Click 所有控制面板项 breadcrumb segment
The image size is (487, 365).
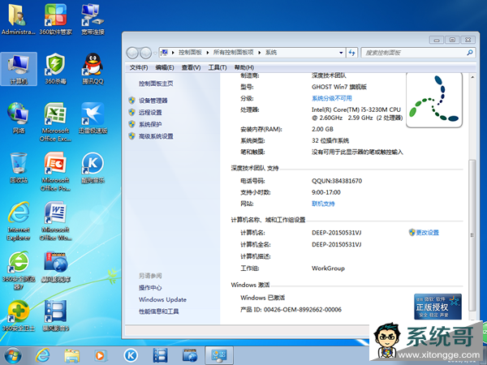(x=233, y=53)
